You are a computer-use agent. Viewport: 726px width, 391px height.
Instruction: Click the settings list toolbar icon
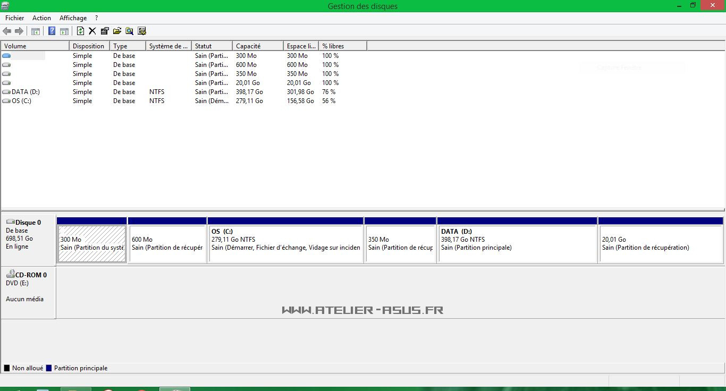click(x=142, y=31)
